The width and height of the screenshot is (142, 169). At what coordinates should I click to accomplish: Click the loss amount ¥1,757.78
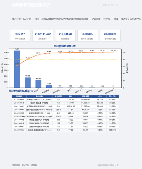[86, 103]
